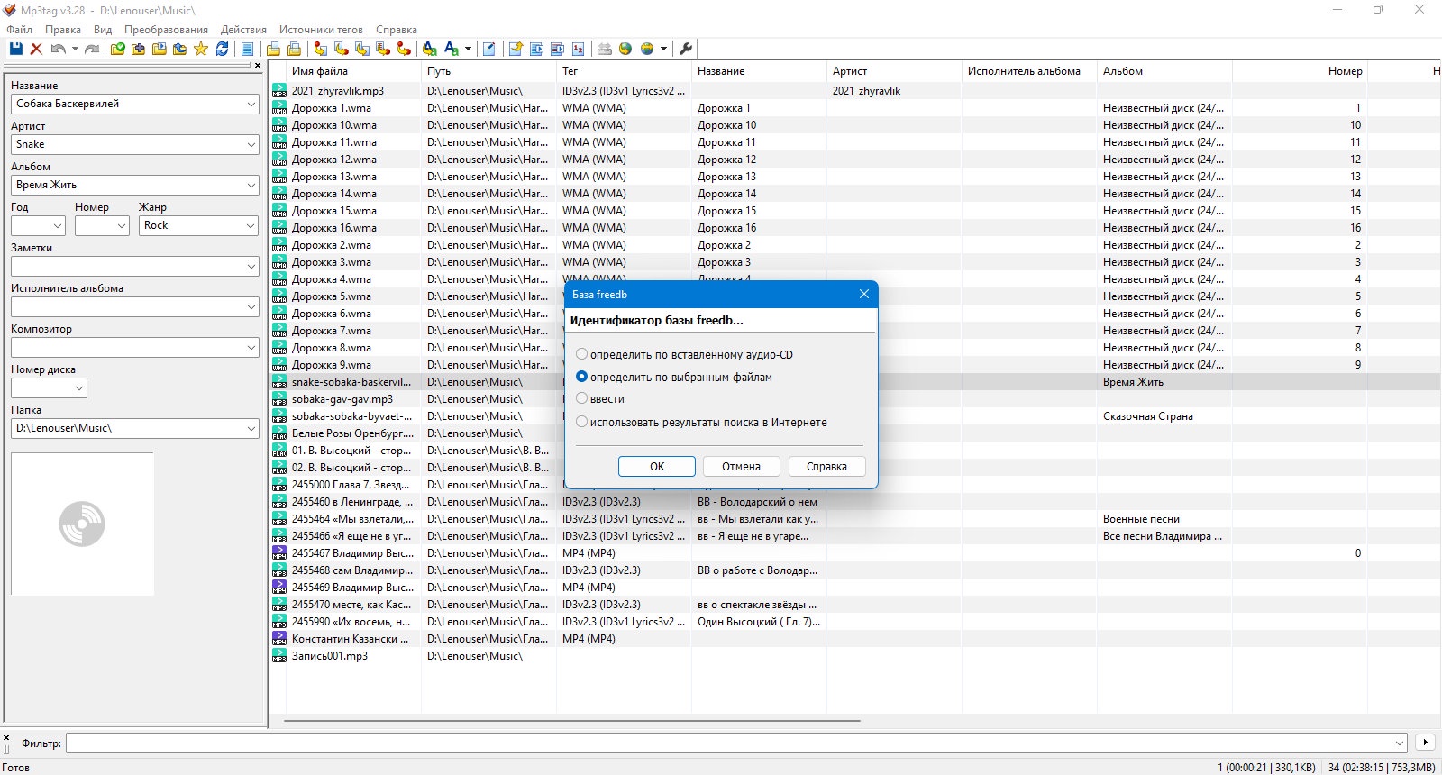Click the Справка button in the freedb dialog
The width and height of the screenshot is (1442, 775).
pos(826,466)
